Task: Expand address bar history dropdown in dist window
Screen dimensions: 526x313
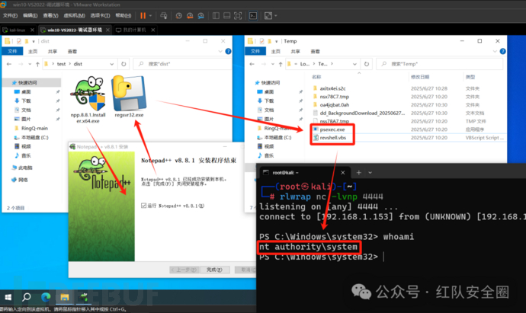Action: tap(112, 64)
